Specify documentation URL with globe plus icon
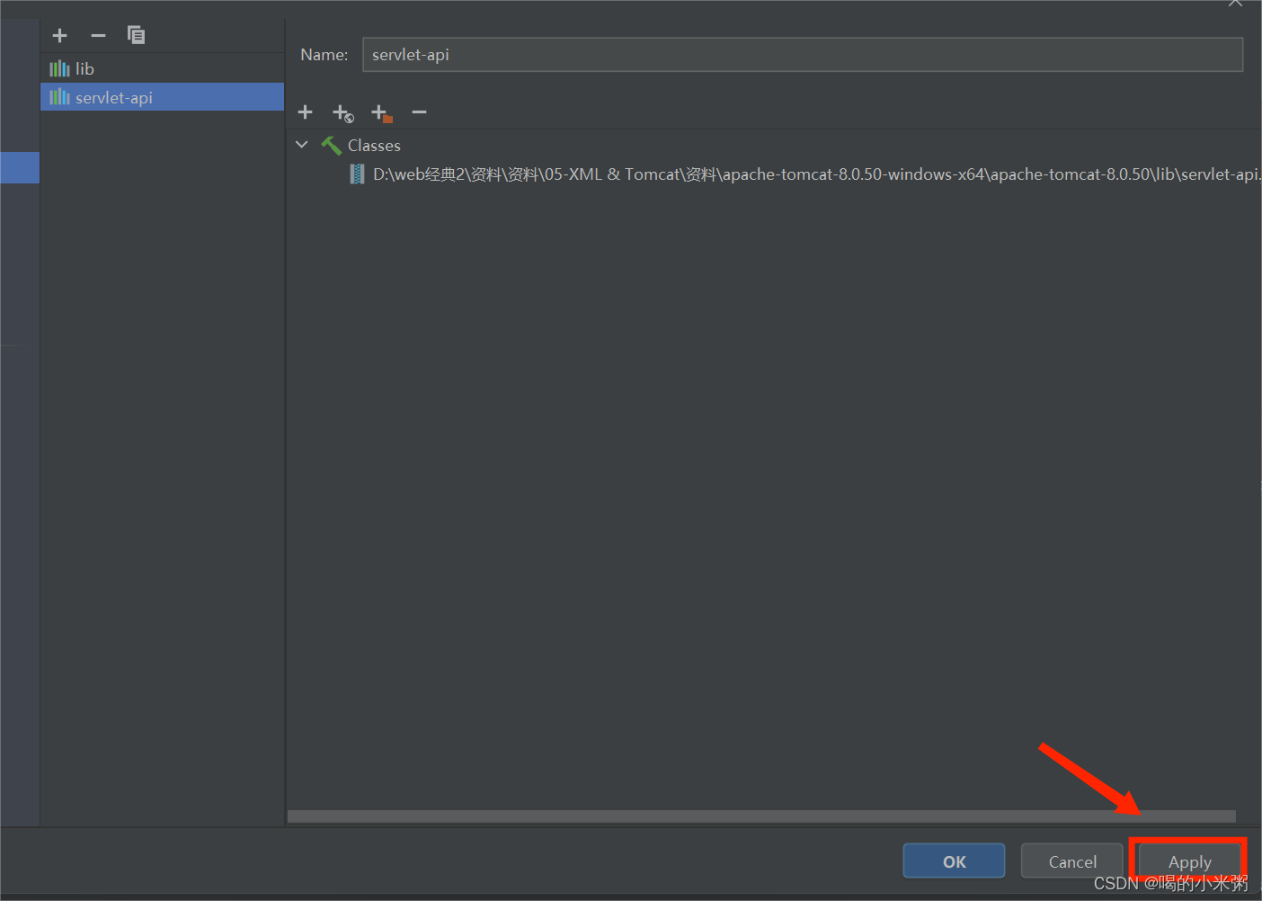This screenshot has width=1262, height=901. coord(343,113)
